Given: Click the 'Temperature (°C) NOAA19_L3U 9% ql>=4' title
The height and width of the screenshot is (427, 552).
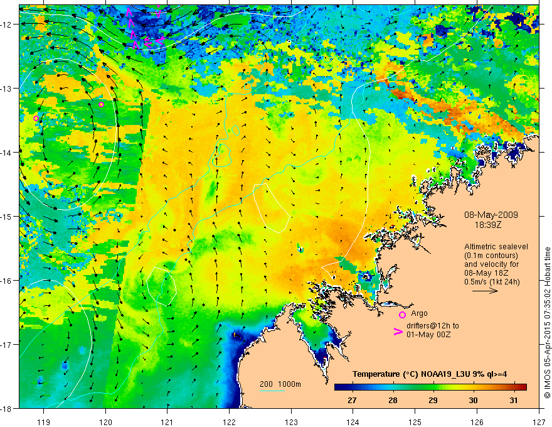Looking at the screenshot, I should 430,374.
